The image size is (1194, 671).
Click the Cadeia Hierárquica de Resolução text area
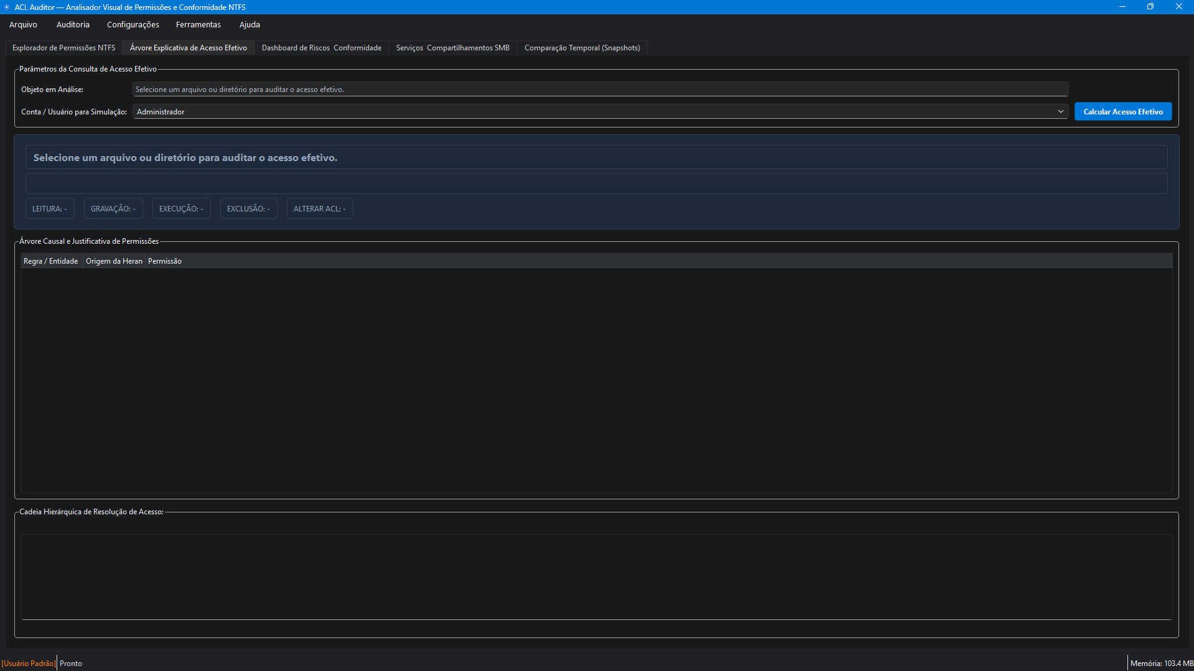(x=596, y=577)
